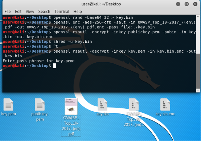Select the OWASP_Top_10-2017_(en).pdf thumbnail icon
The image size is (201, 141).
pos(71,106)
